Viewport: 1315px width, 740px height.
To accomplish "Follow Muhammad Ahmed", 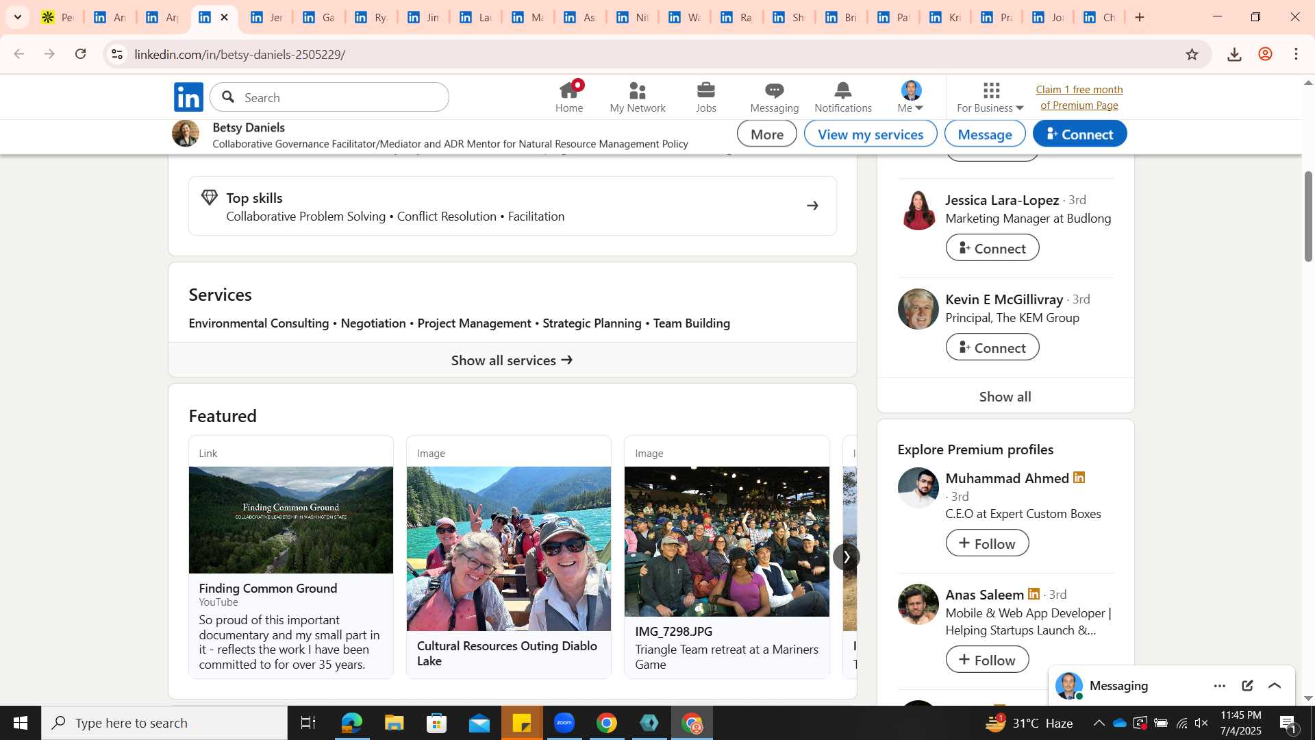I will [x=987, y=543].
